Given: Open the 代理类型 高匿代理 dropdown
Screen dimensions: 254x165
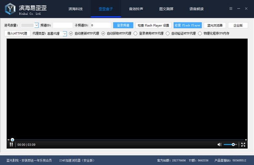Looking at the screenshot, I should 65,33.
